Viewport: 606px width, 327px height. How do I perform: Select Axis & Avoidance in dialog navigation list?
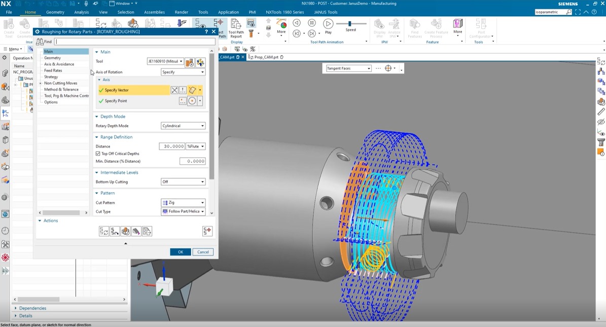(x=59, y=64)
